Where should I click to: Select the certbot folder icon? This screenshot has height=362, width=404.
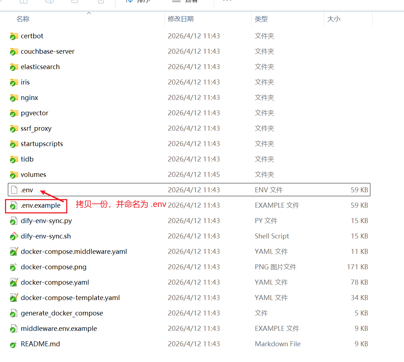(14, 36)
